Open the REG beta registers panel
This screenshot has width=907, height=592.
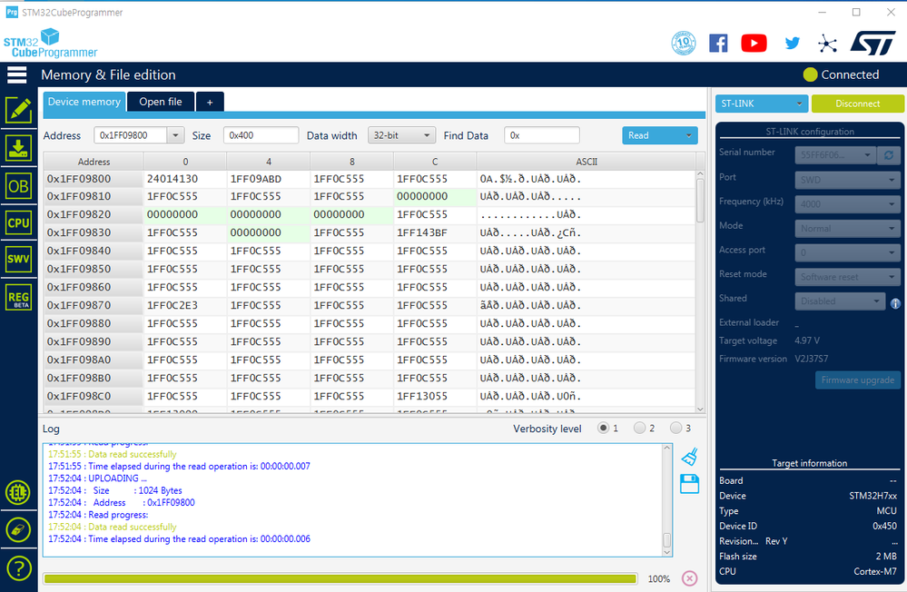pos(18,298)
